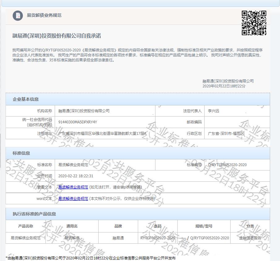Click credit code 91440300MA5DPXRY4Y

(78, 122)
